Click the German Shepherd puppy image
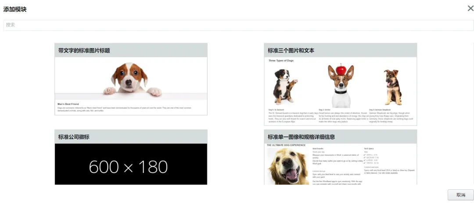The image size is (474, 203). pos(392,87)
